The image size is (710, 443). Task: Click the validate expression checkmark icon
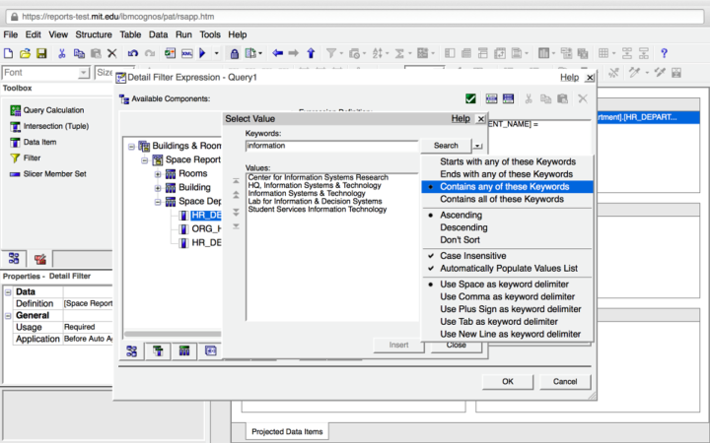click(471, 98)
